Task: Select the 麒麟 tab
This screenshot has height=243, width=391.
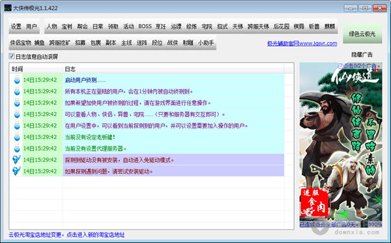Action: point(329,27)
